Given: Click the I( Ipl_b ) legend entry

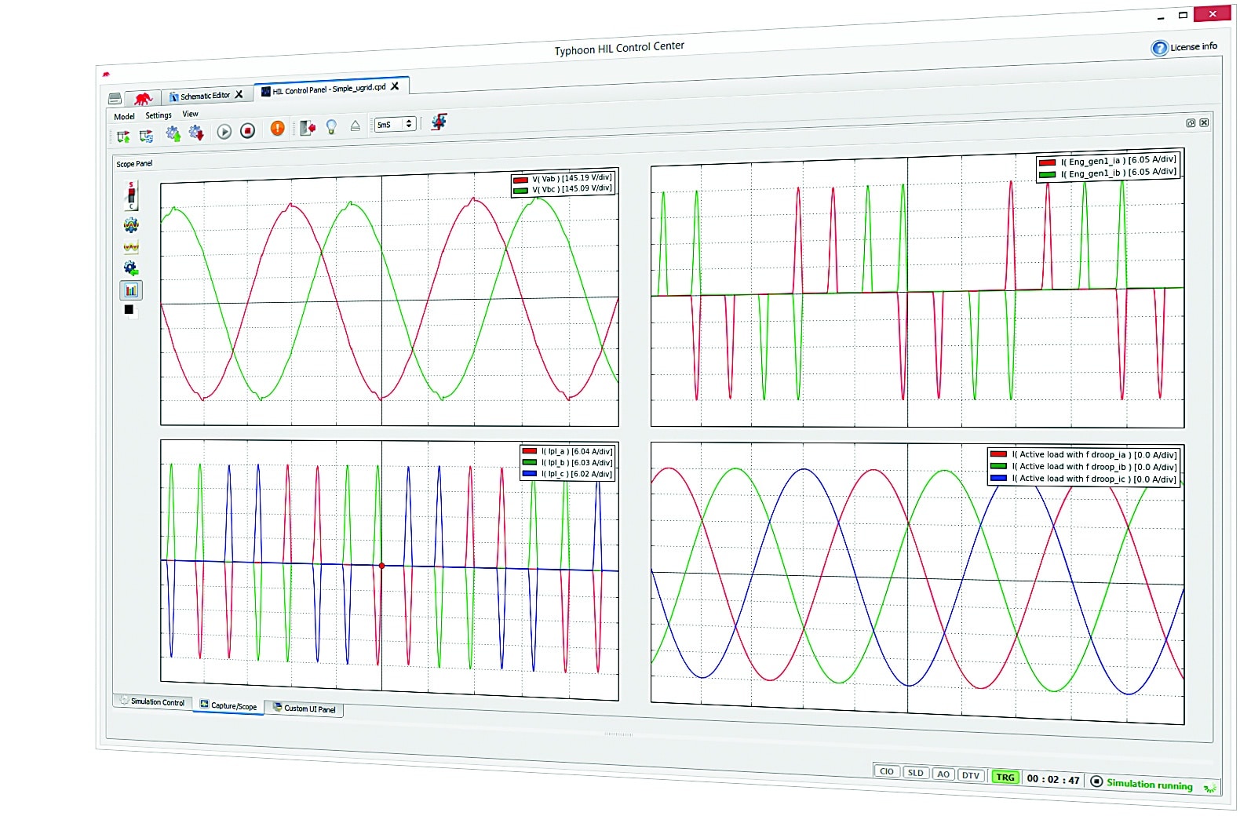Looking at the screenshot, I should click(x=567, y=462).
